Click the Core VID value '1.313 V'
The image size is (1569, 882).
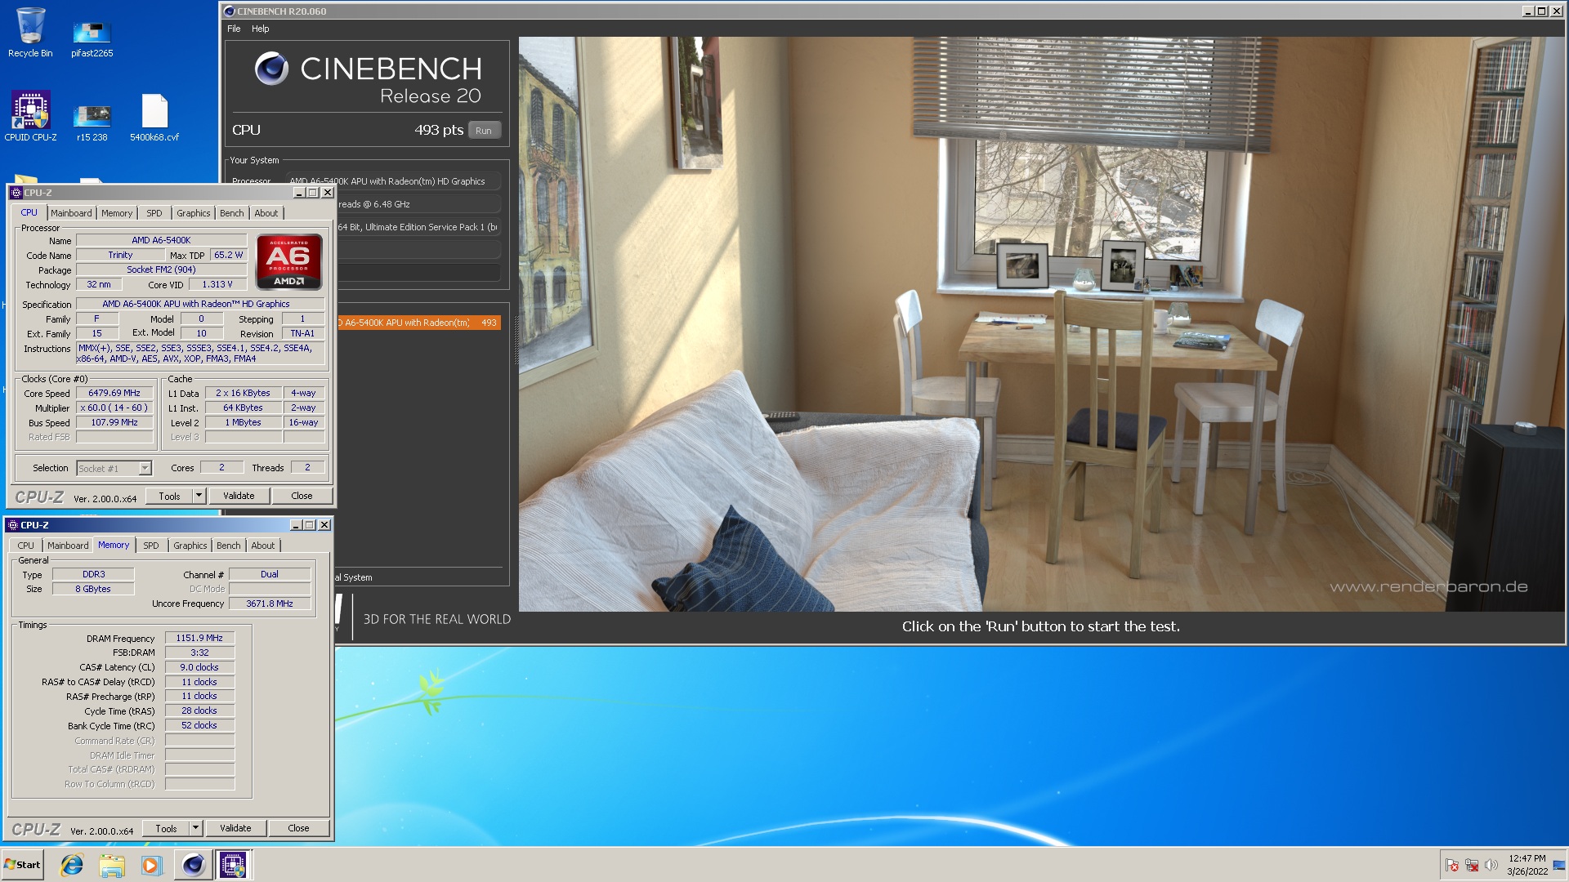click(217, 285)
